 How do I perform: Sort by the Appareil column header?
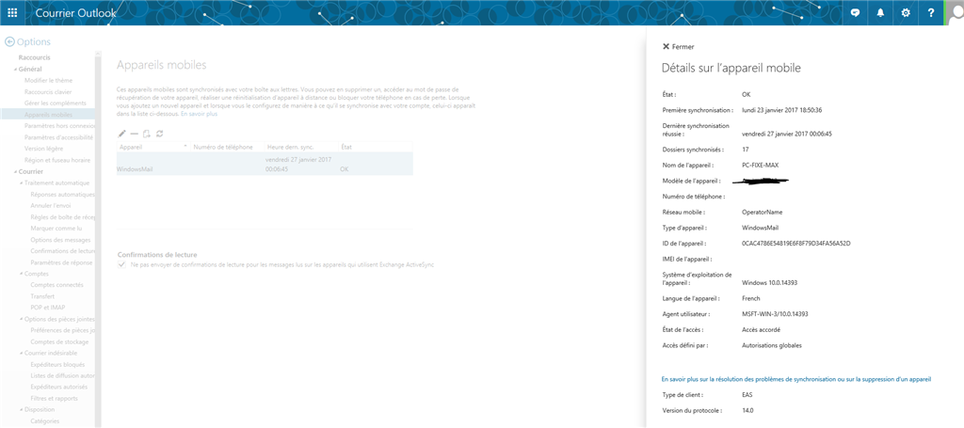pyautogui.click(x=153, y=148)
